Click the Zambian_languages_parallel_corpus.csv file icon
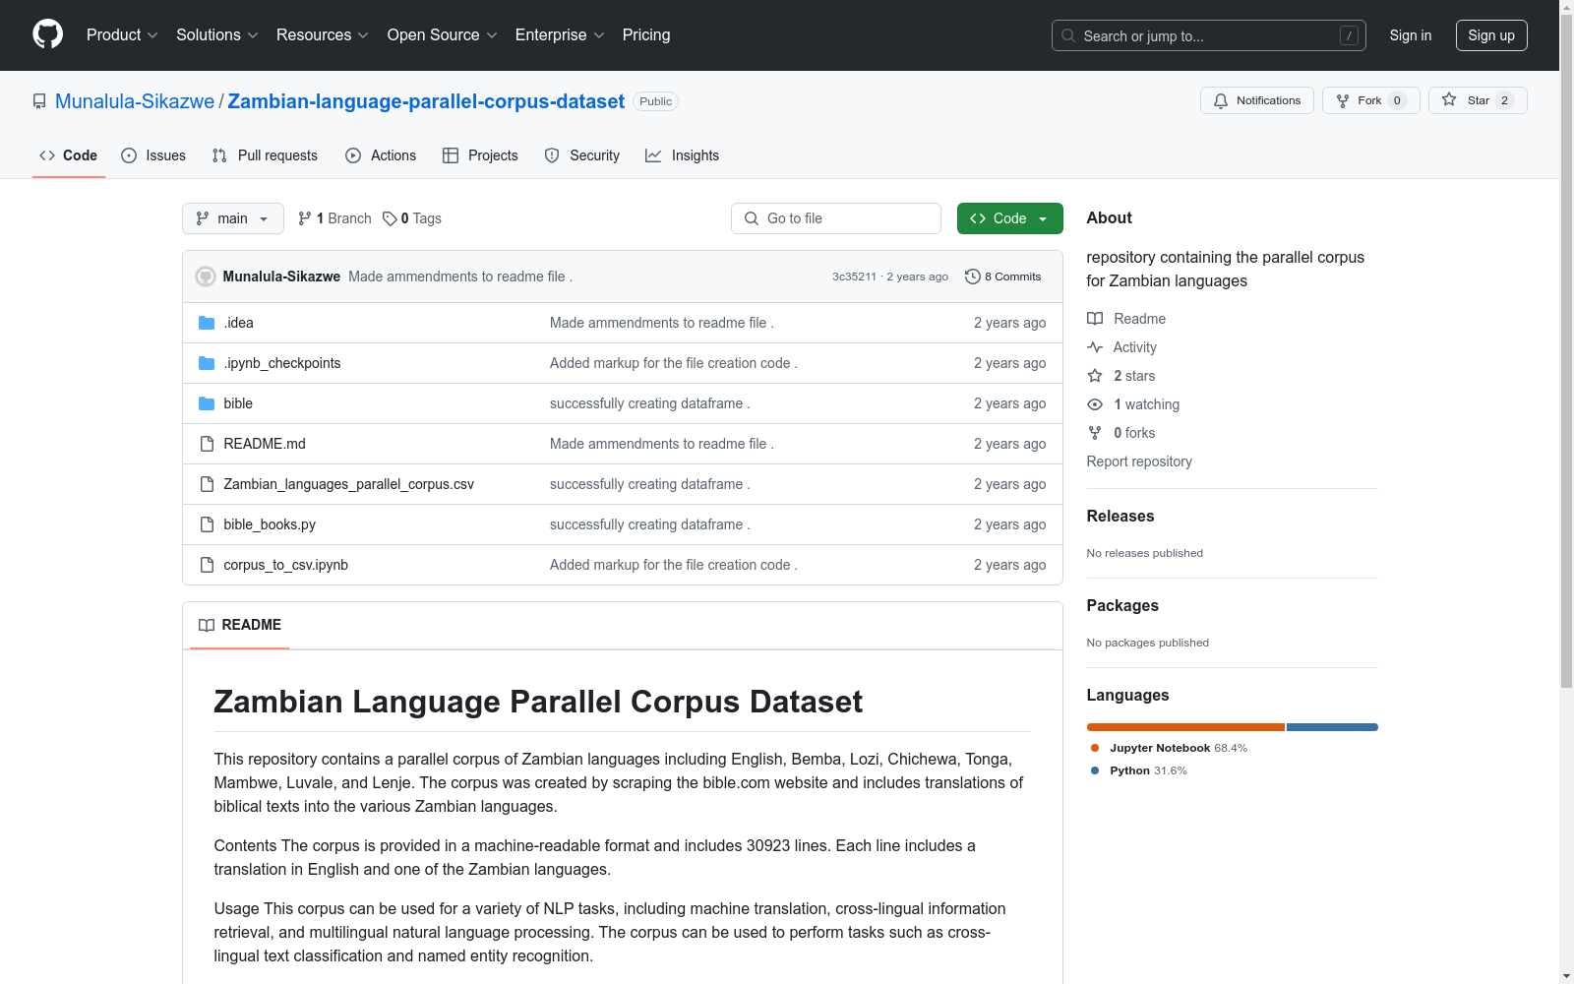The image size is (1574, 984). click(x=207, y=484)
